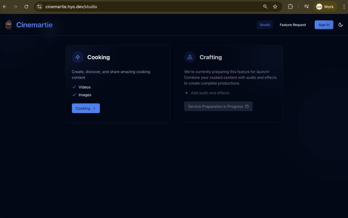Image resolution: width=348 pixels, height=218 pixels.
Task: Open the Work profile switcher
Action: coord(325,7)
